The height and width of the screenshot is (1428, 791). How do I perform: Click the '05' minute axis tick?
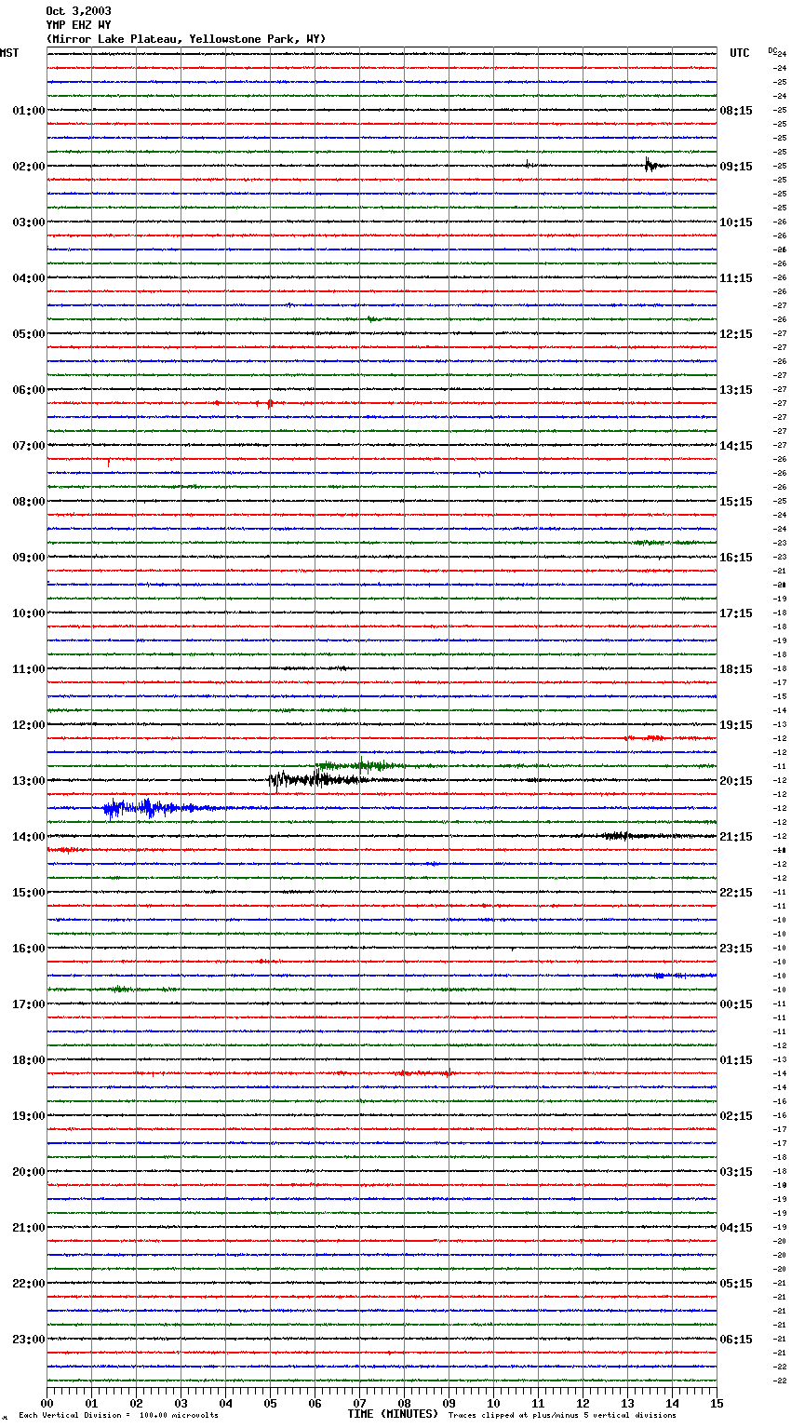click(x=270, y=1403)
